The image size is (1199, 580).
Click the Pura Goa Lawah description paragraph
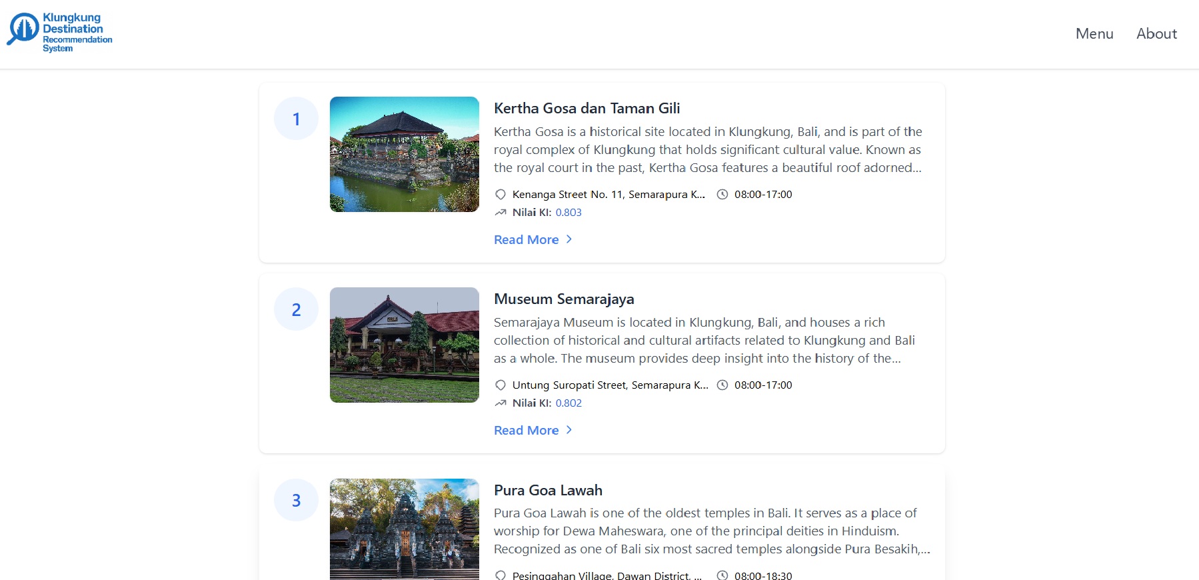click(712, 531)
